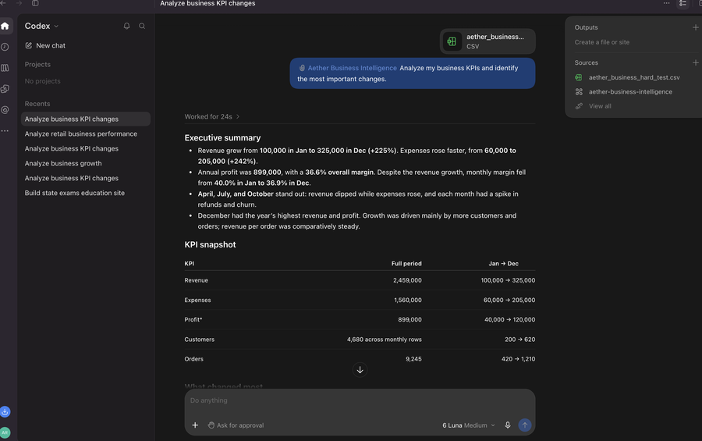Screen dimensions: 702x441
Task: Start a New chat
Action: pos(45,45)
